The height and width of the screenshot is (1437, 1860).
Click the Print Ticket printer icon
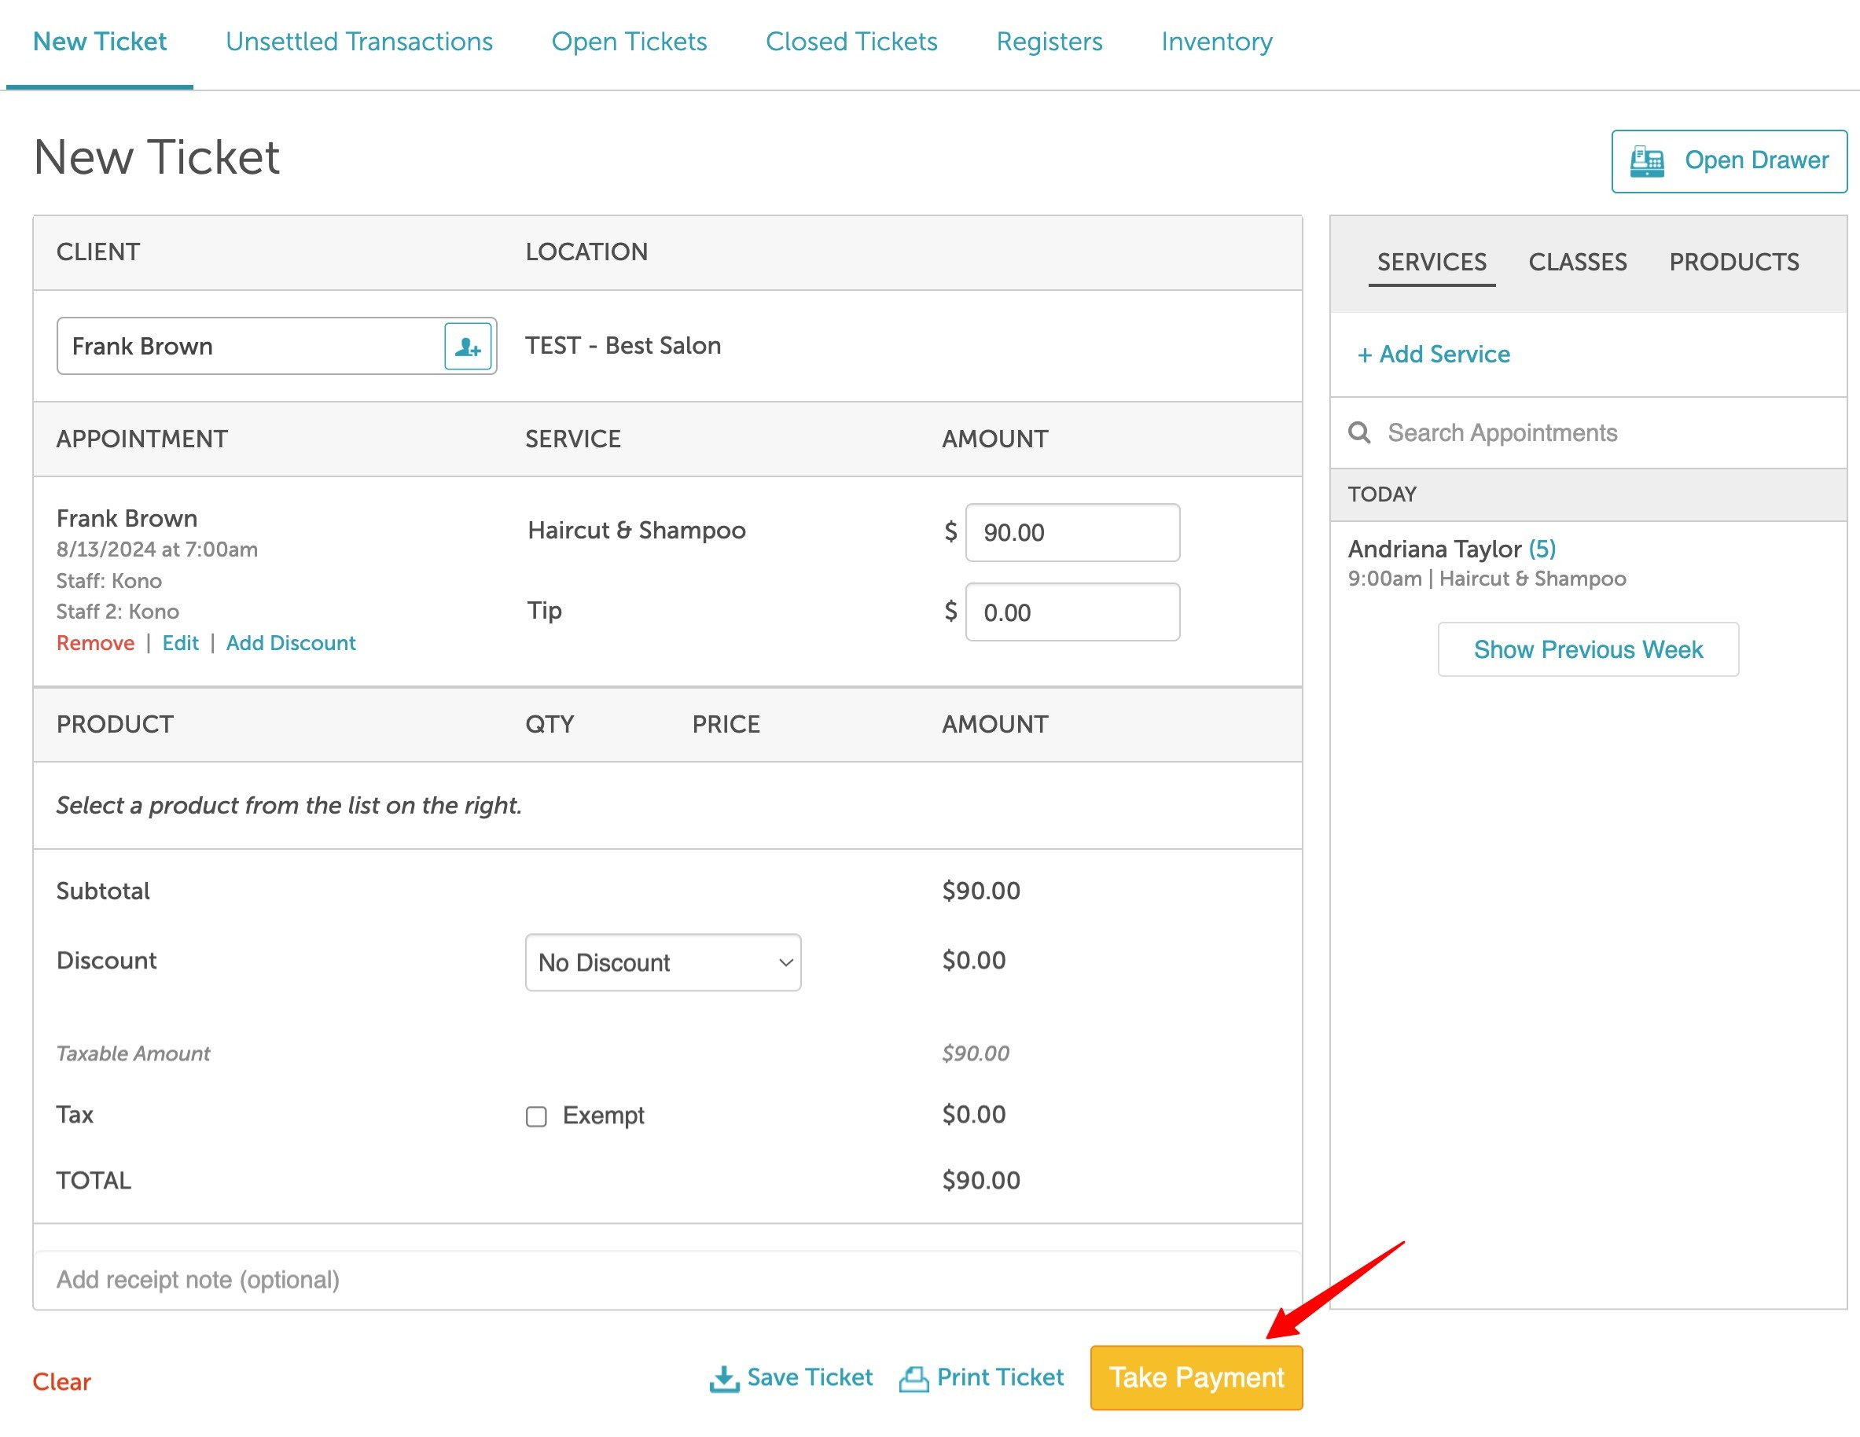[913, 1379]
